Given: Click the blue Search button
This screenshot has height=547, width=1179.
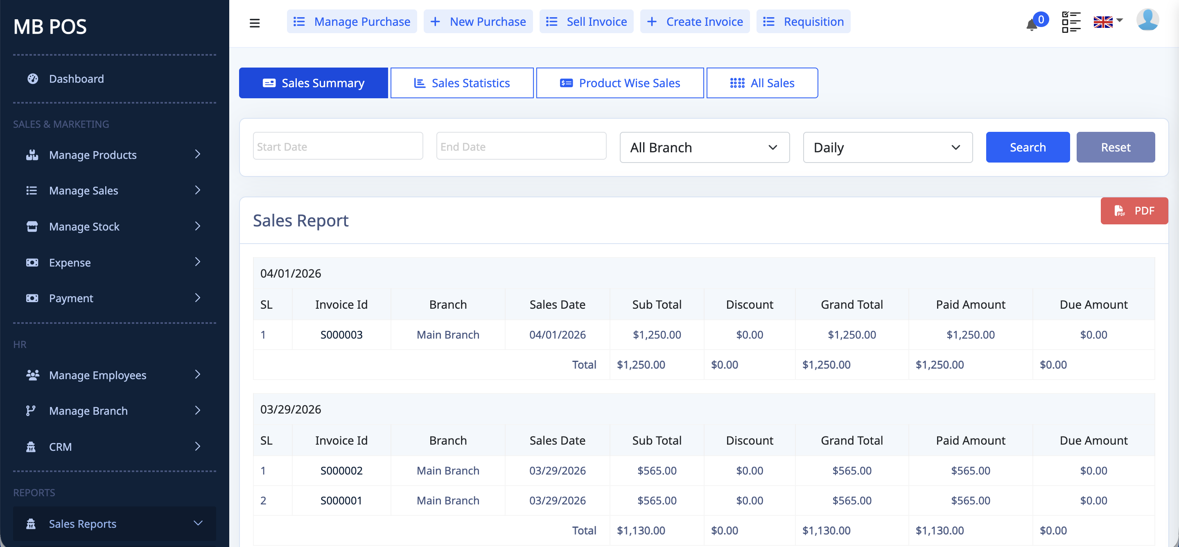Looking at the screenshot, I should pyautogui.click(x=1028, y=147).
